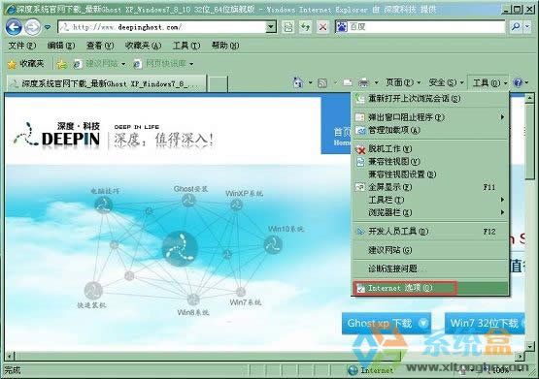Open the 查看(V) menu
539x379 pixels.
100,46
